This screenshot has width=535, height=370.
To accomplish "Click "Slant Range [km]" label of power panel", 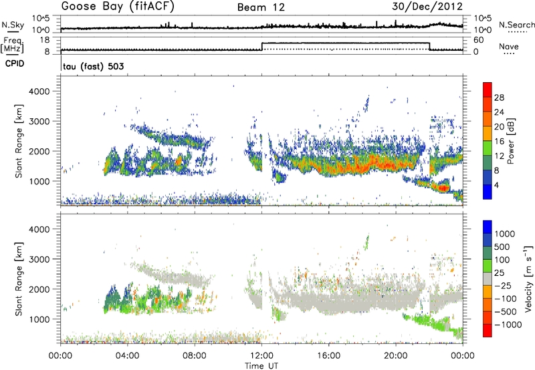I will [x=19, y=141].
